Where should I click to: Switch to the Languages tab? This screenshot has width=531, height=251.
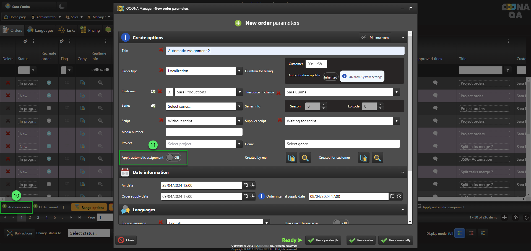pyautogui.click(x=41, y=30)
